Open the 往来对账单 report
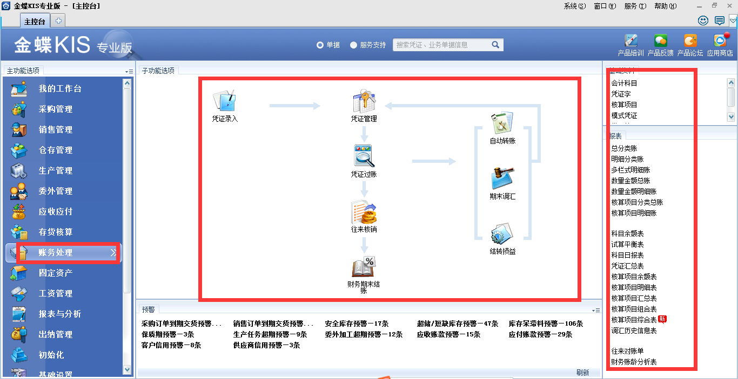The image size is (738, 379). (x=627, y=351)
